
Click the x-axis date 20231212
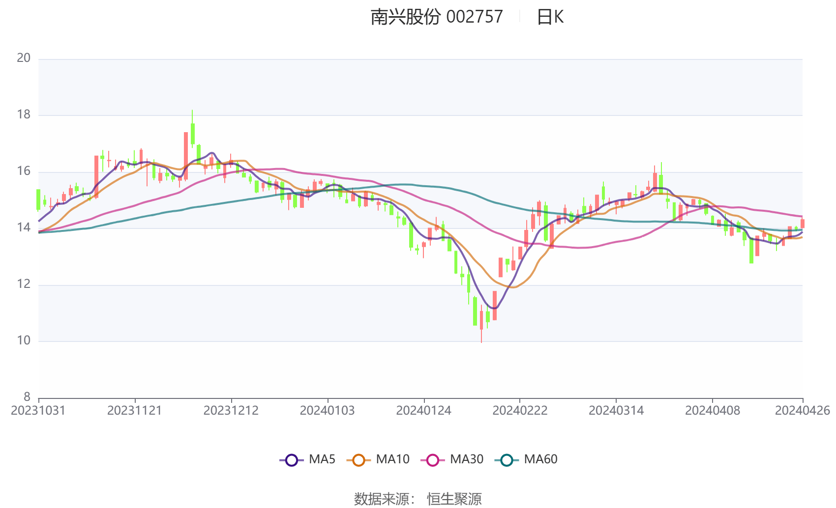click(231, 411)
